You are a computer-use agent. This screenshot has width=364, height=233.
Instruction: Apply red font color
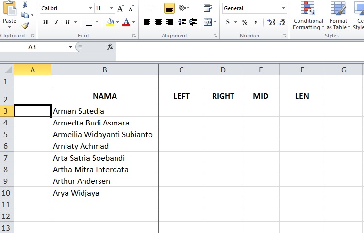pos(126,22)
